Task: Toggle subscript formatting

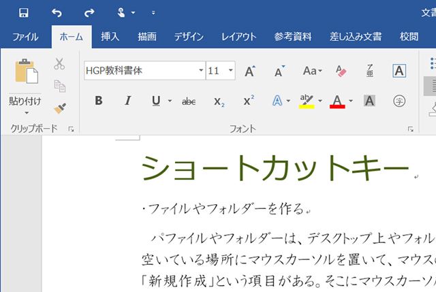Action: [219, 101]
